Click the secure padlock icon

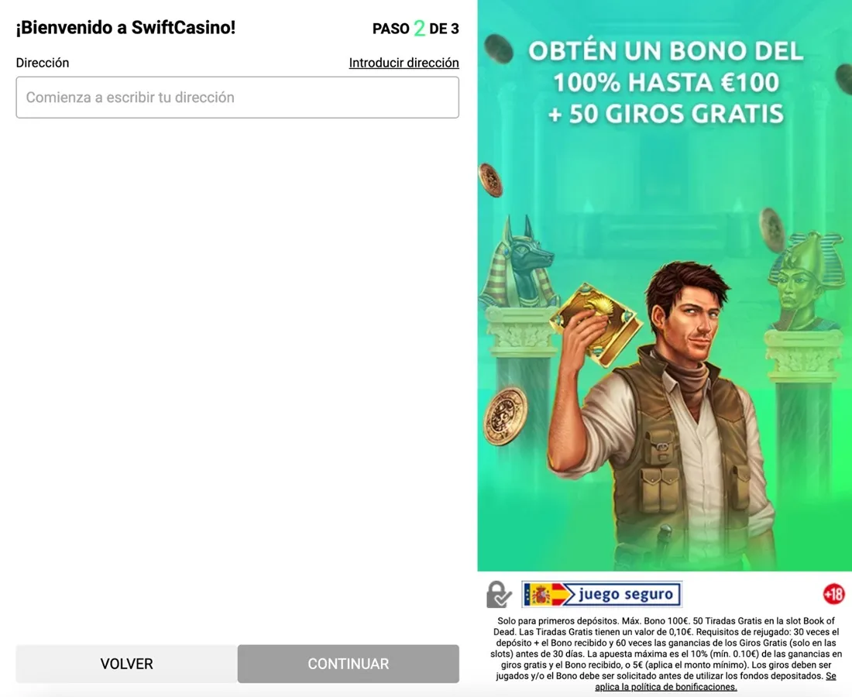click(x=498, y=594)
